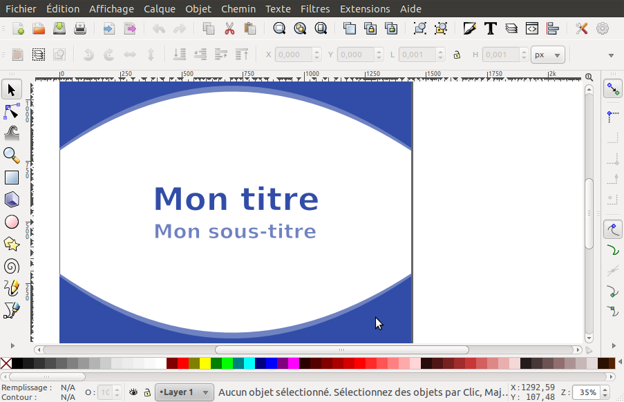This screenshot has width=624, height=402.
Task: Open the px unit dropdown
Action: coord(547,55)
